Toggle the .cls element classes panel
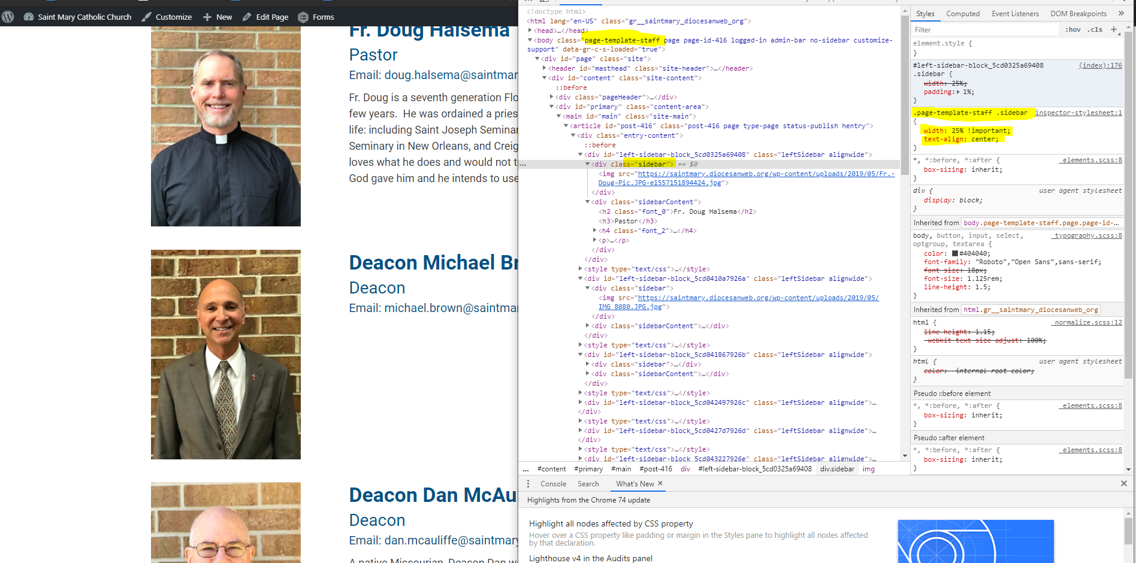 tap(1096, 29)
